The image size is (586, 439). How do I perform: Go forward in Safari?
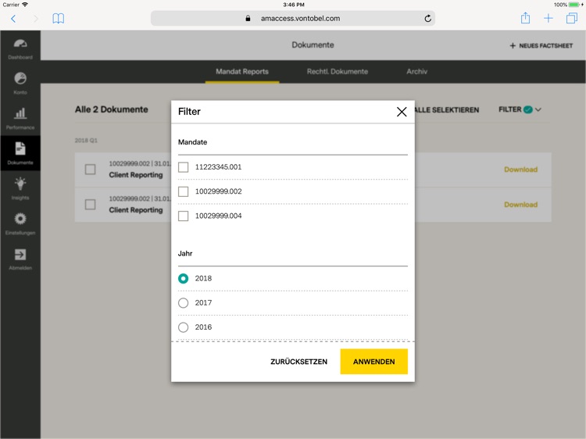click(35, 18)
